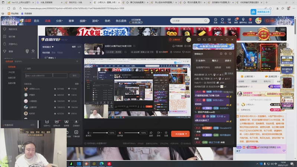Click the add scene plus icon
Viewport: 297px width, 167px height.
tap(79, 52)
